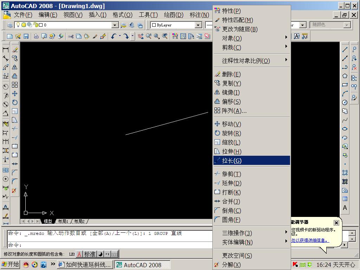Click the Hatch tool in draw toolbar
This screenshot has width=360, height=270.
pyautogui.click(x=345, y=173)
